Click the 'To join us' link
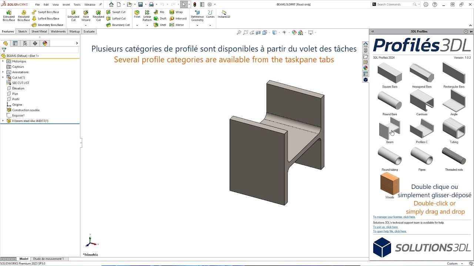This screenshot has width=474, height=266. [385, 227]
